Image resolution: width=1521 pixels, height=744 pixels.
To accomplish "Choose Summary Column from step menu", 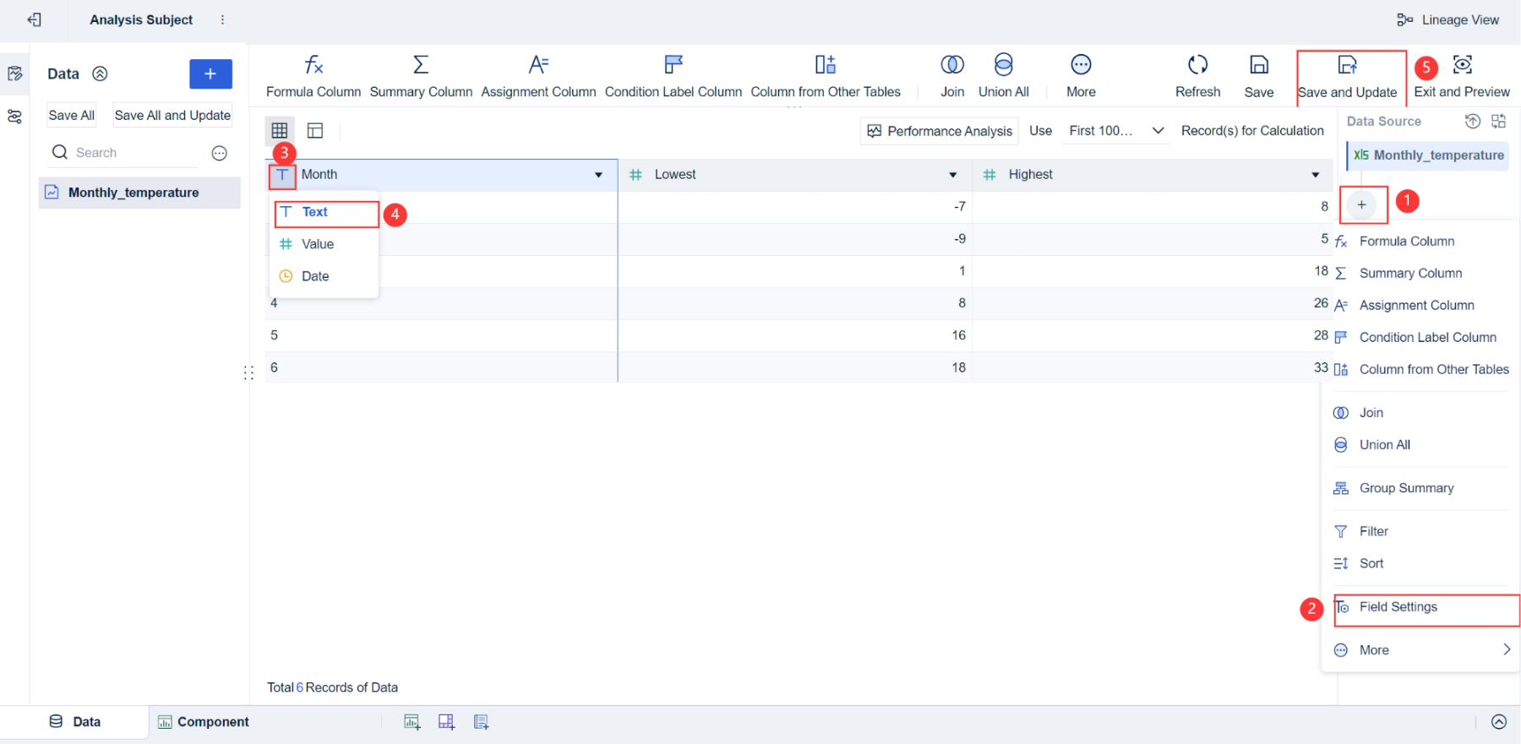I will 1420,274.
